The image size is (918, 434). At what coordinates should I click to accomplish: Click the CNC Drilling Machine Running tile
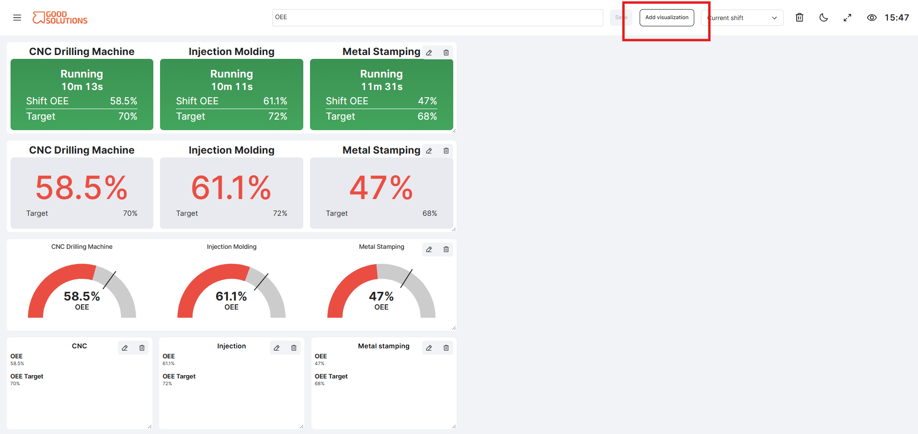82,94
